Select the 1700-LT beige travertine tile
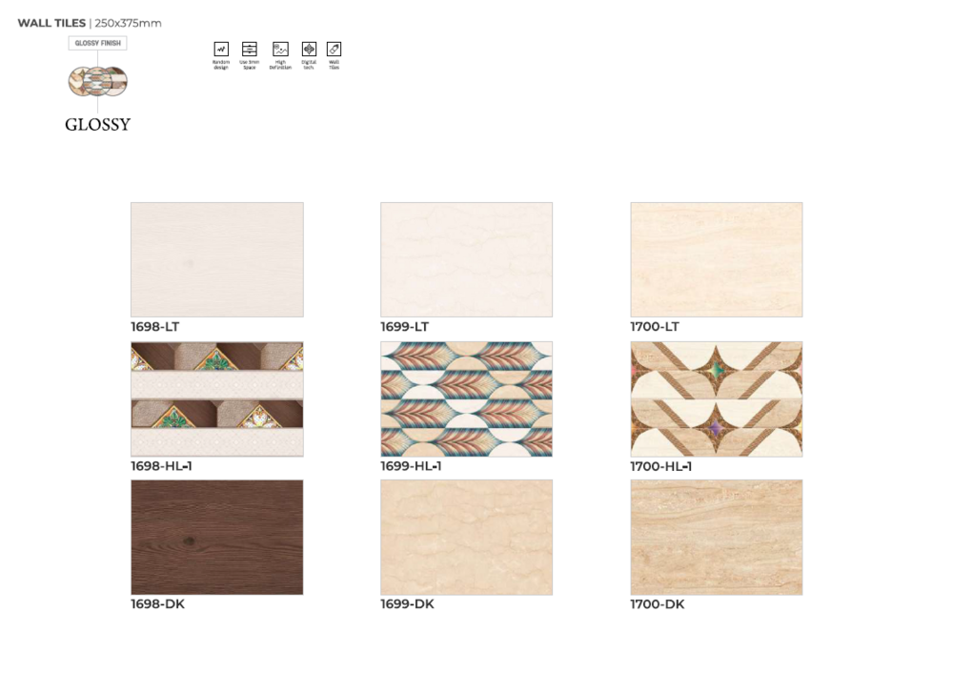Viewport: 953px width, 673px height. click(716, 259)
